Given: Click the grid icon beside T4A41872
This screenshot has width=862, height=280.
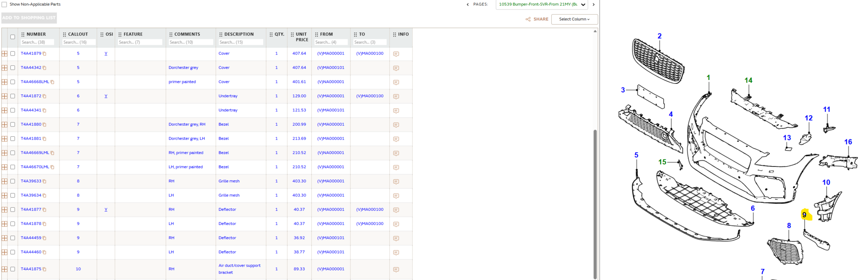Looking at the screenshot, I should point(5,96).
